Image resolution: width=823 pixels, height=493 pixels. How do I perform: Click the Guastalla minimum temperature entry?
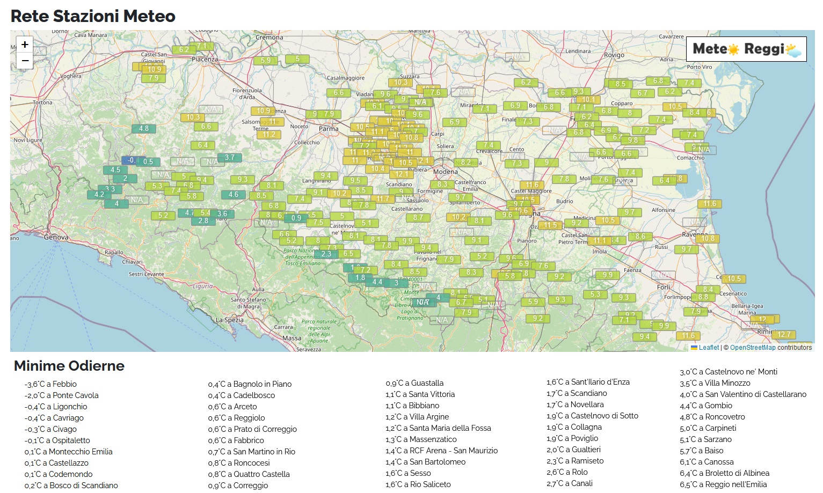point(414,383)
